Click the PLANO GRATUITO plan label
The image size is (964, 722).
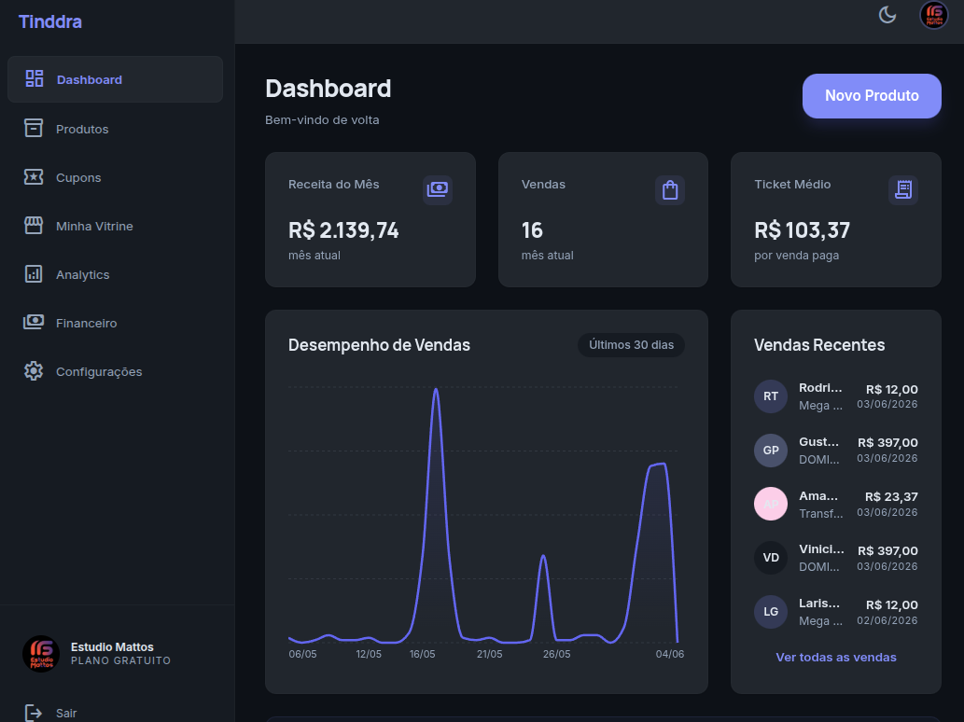(x=120, y=660)
